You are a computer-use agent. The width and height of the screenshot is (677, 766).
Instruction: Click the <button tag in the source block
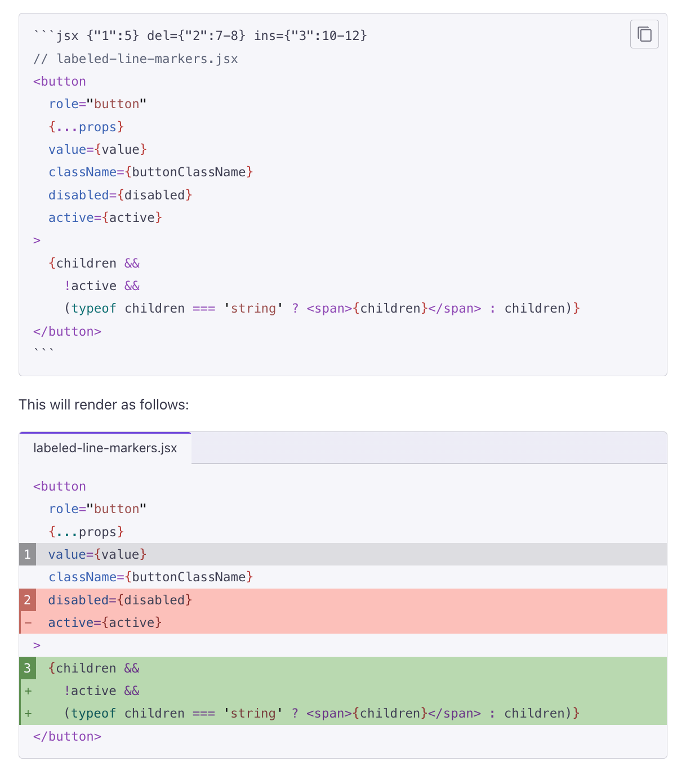tap(60, 81)
